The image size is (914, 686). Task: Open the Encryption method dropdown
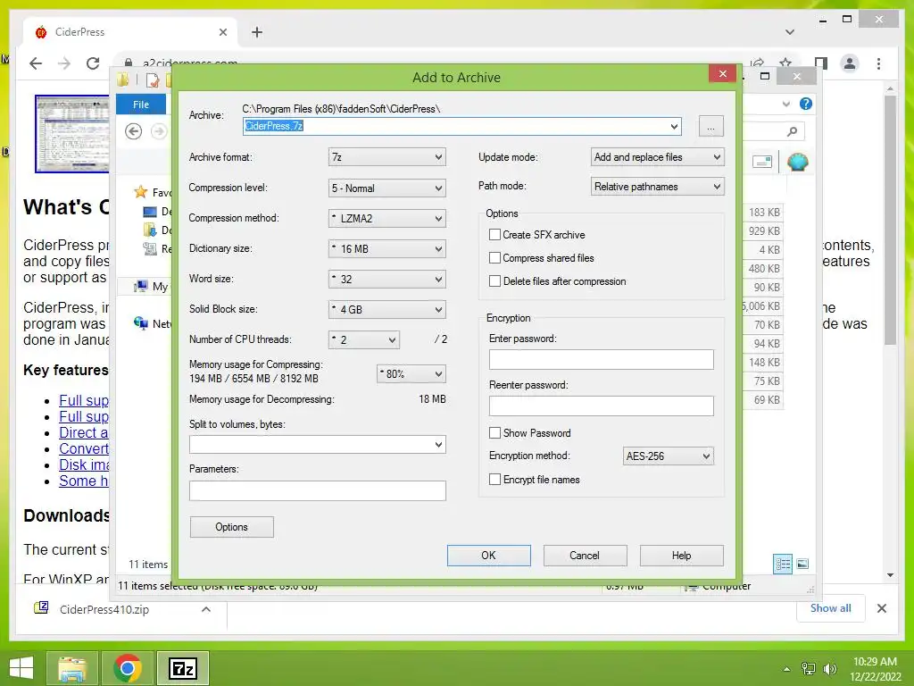click(x=668, y=456)
